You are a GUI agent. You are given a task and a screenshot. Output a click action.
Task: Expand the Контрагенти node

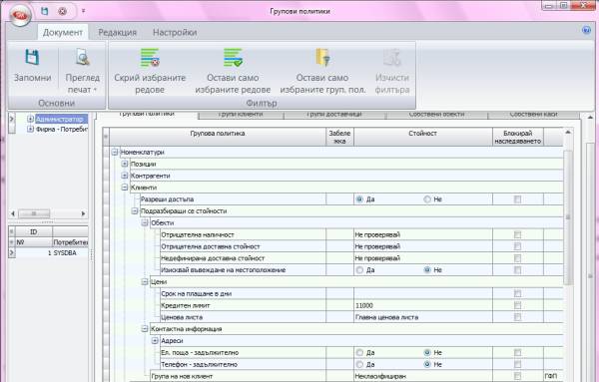(125, 176)
